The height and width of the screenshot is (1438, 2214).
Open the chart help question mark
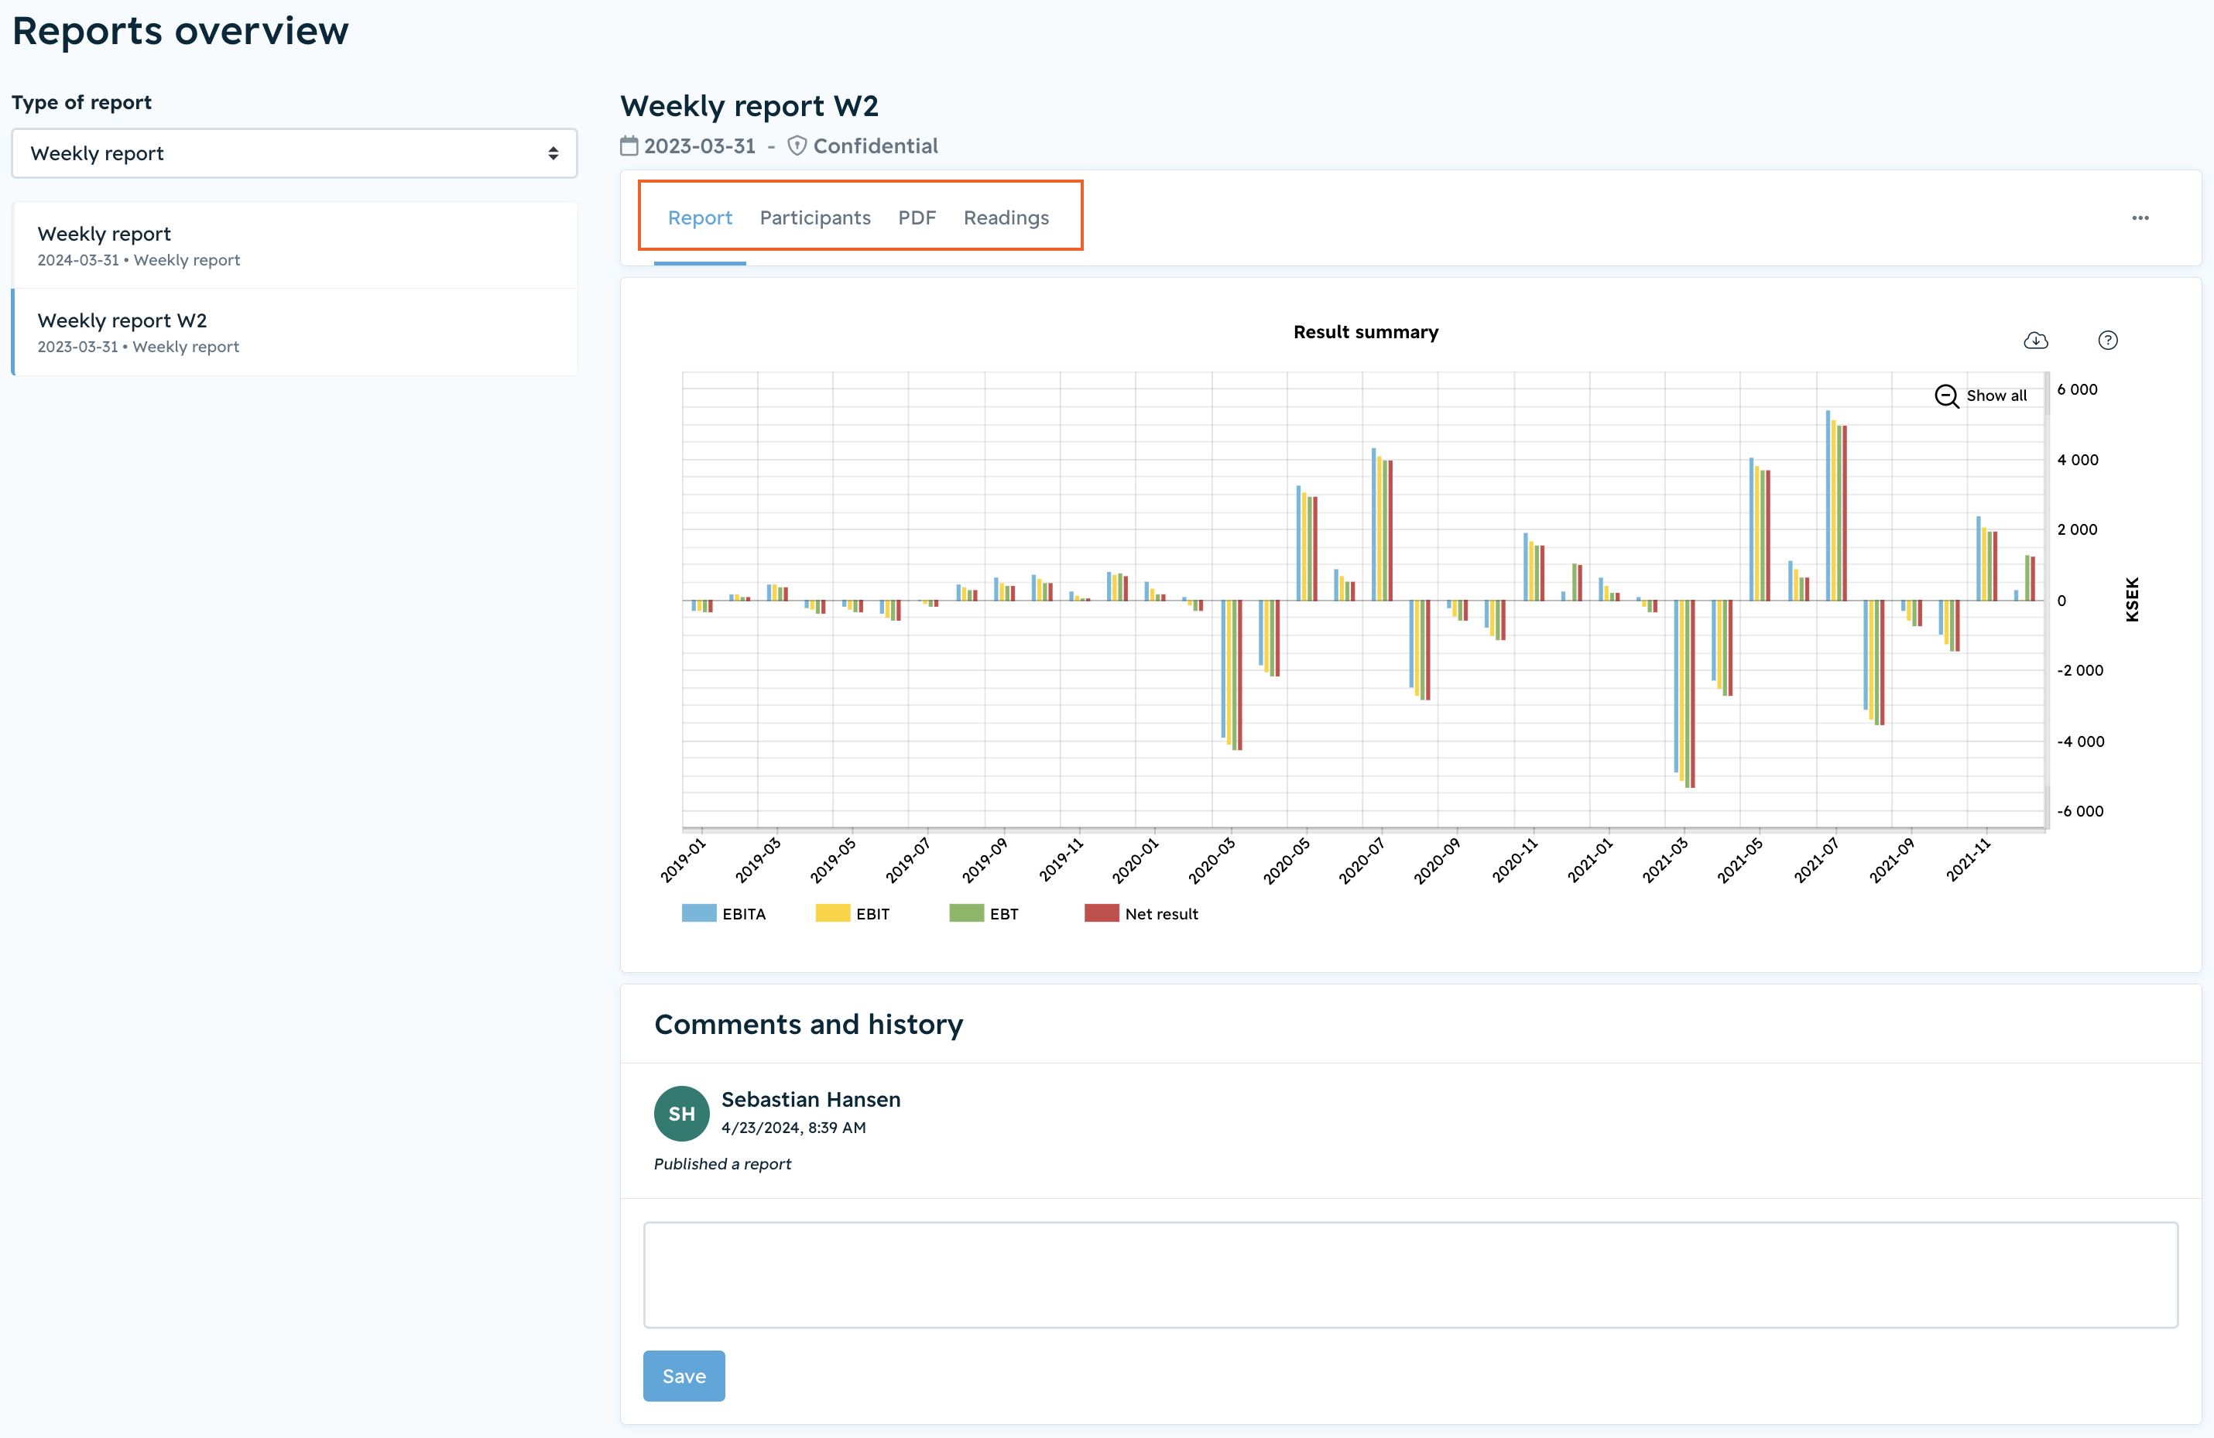2108,341
